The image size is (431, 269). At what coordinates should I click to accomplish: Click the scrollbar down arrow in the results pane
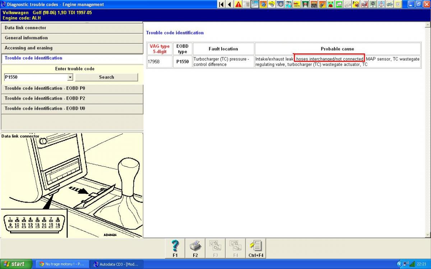[427, 235]
